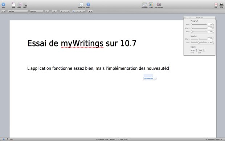The height and width of the screenshot is (141, 225).
Task: Click the First indent value field
Action: (193, 50)
